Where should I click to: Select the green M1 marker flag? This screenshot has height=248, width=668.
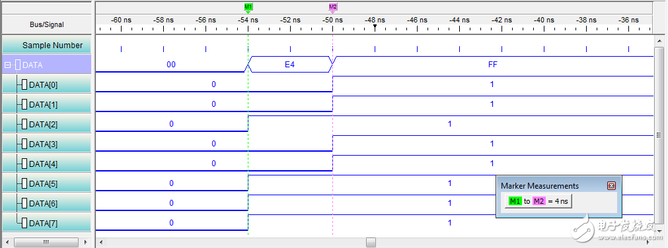click(248, 7)
